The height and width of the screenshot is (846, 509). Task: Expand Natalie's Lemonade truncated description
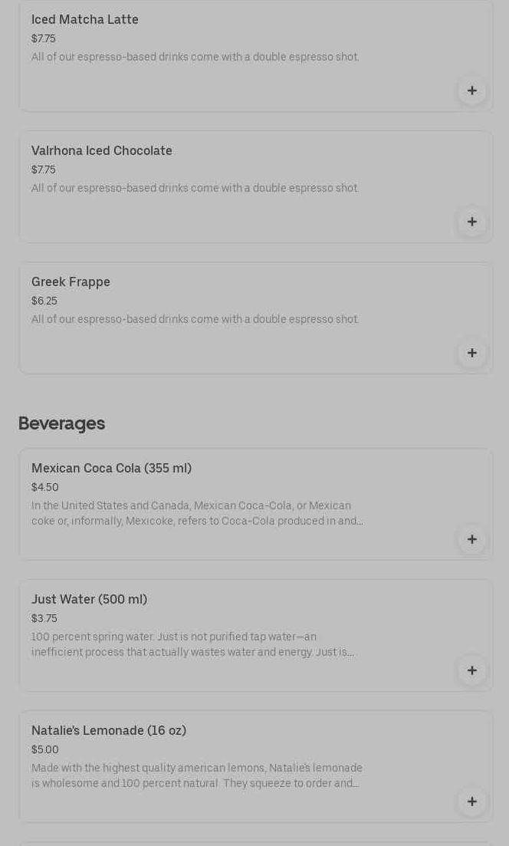(196, 776)
